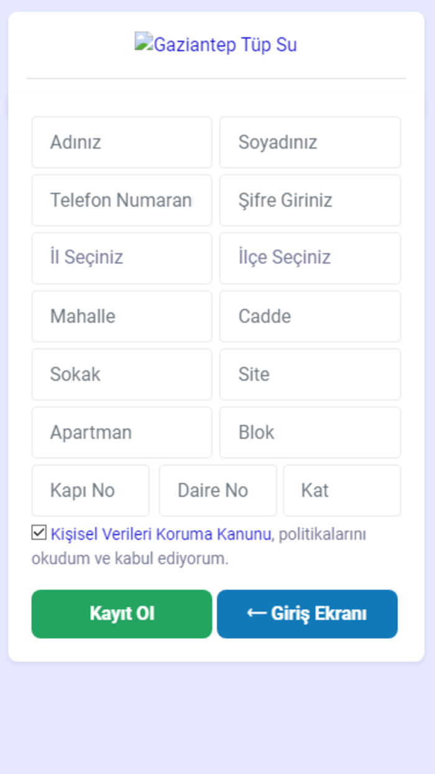This screenshot has height=774, width=435.
Task: Click the Şifre Giriniz password field
Action: 309,200
